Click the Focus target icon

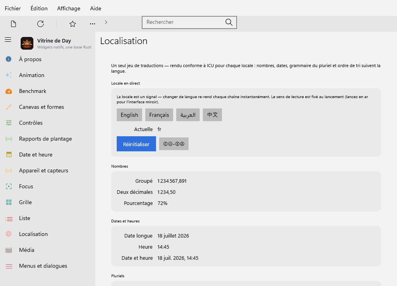pyautogui.click(x=9, y=186)
